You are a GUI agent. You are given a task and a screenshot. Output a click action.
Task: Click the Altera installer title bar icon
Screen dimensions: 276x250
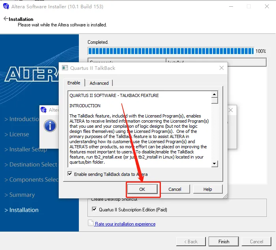click(x=6, y=6)
